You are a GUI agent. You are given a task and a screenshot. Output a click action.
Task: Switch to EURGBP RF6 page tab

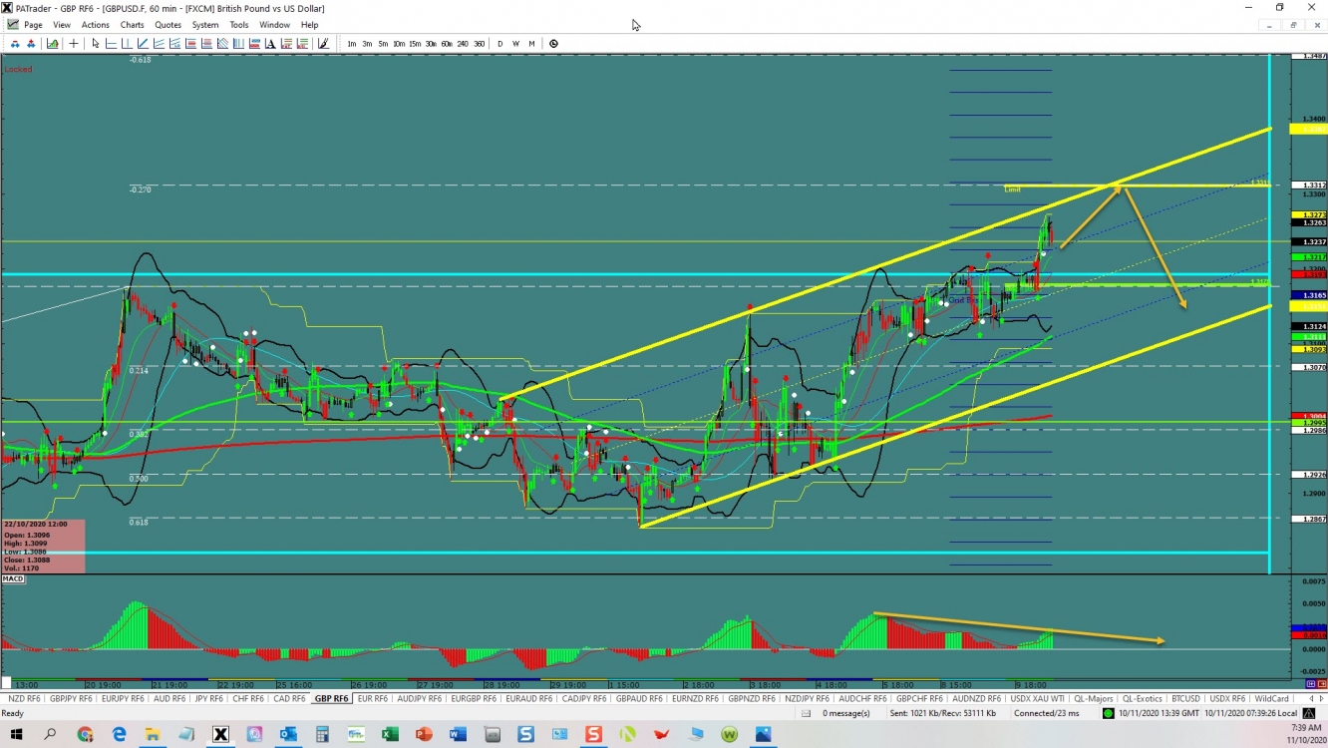point(474,699)
